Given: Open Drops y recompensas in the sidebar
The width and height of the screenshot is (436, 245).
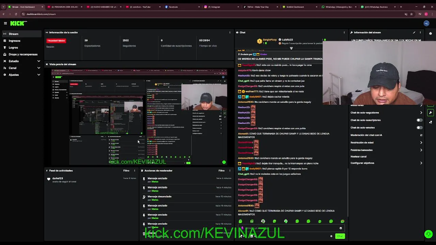Looking at the screenshot, I should click(x=22, y=54).
